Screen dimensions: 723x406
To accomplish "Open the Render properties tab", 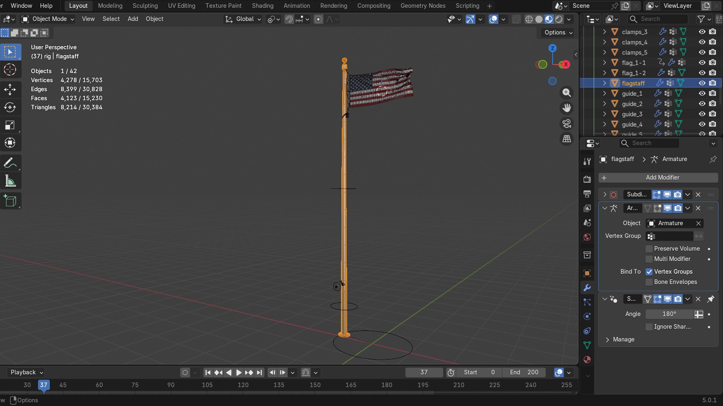I will coord(587,179).
